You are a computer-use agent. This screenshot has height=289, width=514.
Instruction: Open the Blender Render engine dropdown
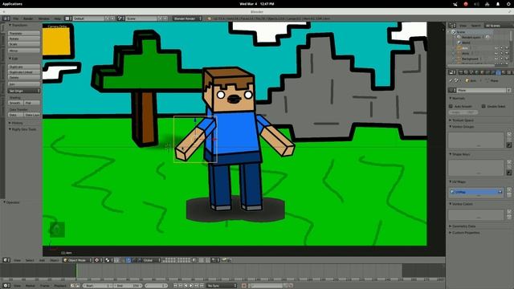tap(187, 18)
